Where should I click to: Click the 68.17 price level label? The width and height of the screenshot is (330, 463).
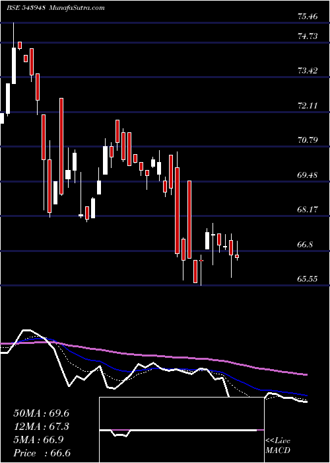point(308,210)
